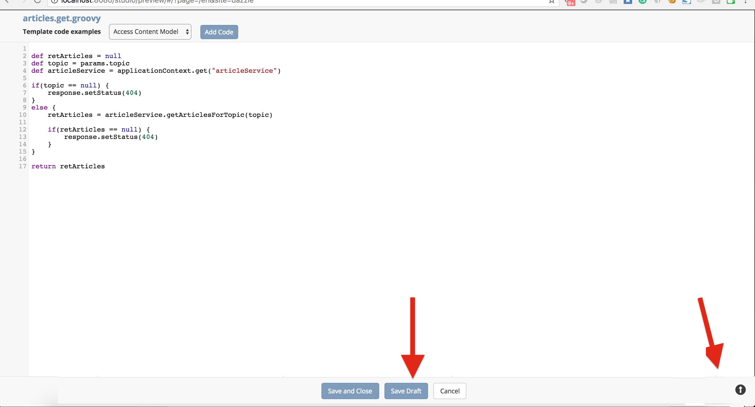Click the bookmark star in the address bar
Screen dimensions: 755x407
click(551, 2)
